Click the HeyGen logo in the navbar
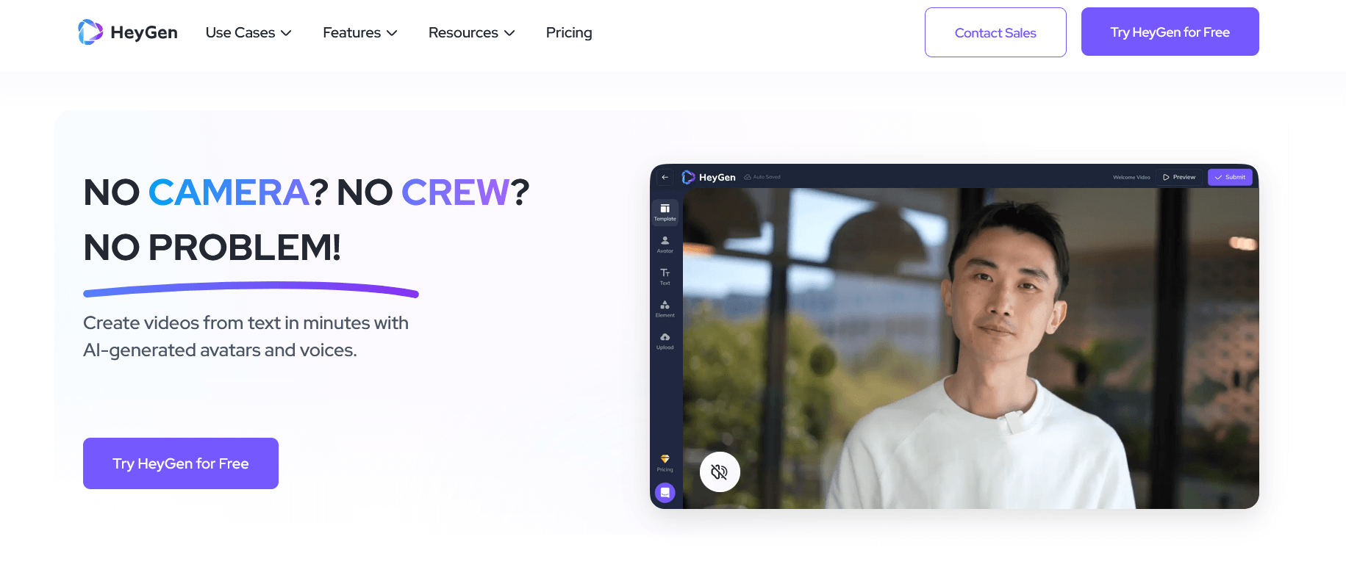Image resolution: width=1346 pixels, height=567 pixels. pos(128,32)
